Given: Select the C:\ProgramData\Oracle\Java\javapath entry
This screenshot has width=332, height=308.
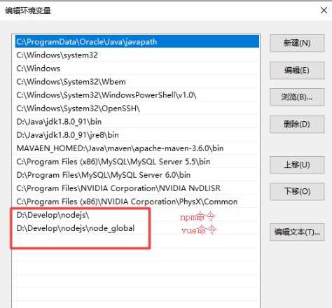Looking at the screenshot, I should [137, 41].
